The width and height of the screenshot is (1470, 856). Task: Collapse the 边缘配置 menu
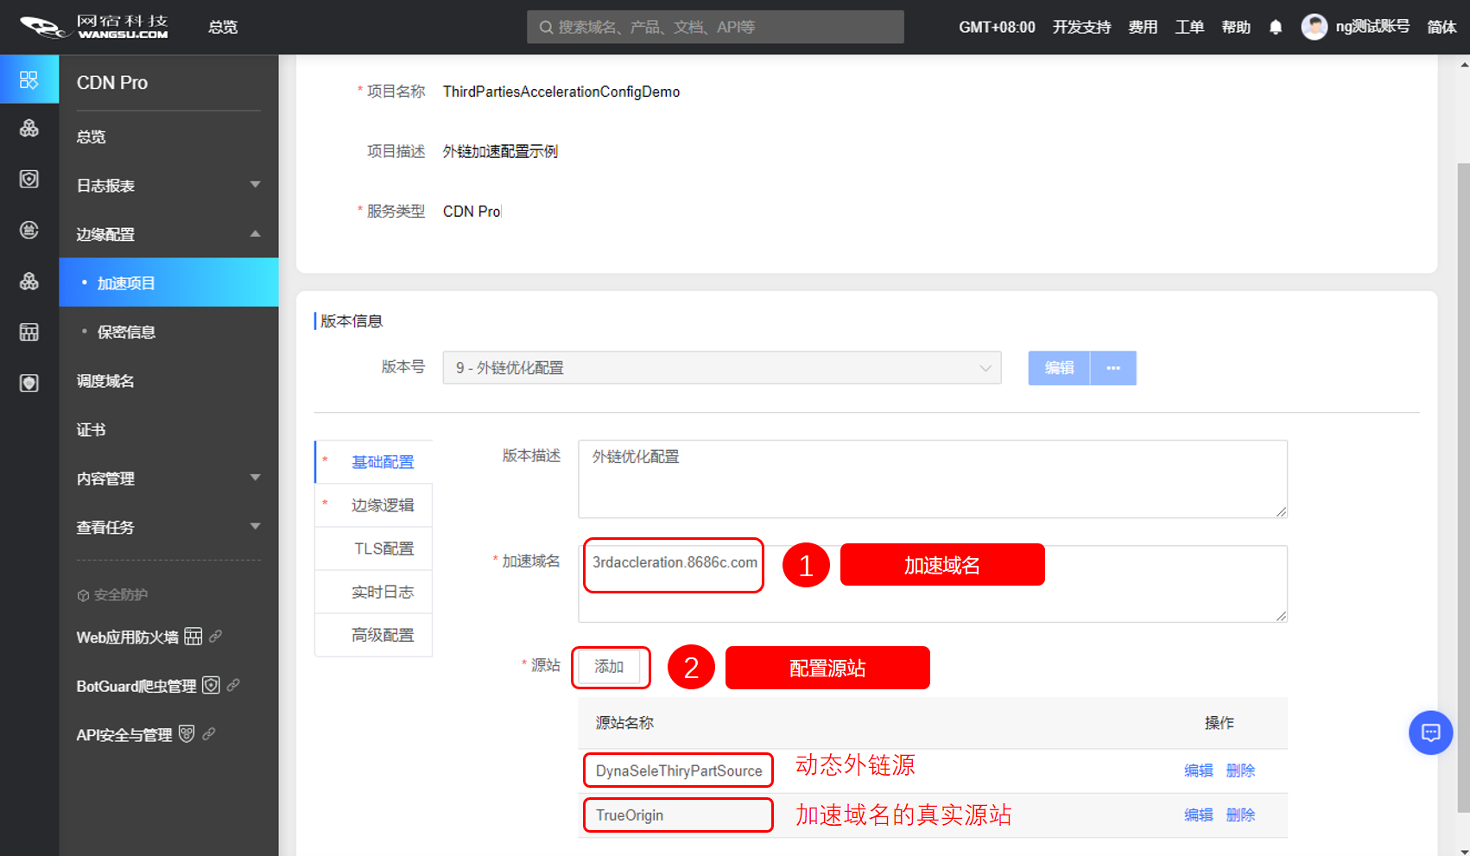pos(255,234)
